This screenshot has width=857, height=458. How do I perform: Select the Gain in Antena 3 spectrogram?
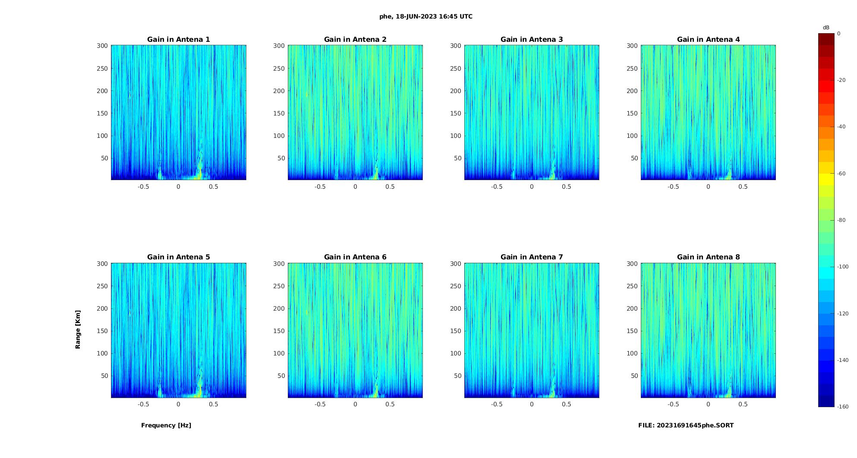tap(532, 112)
